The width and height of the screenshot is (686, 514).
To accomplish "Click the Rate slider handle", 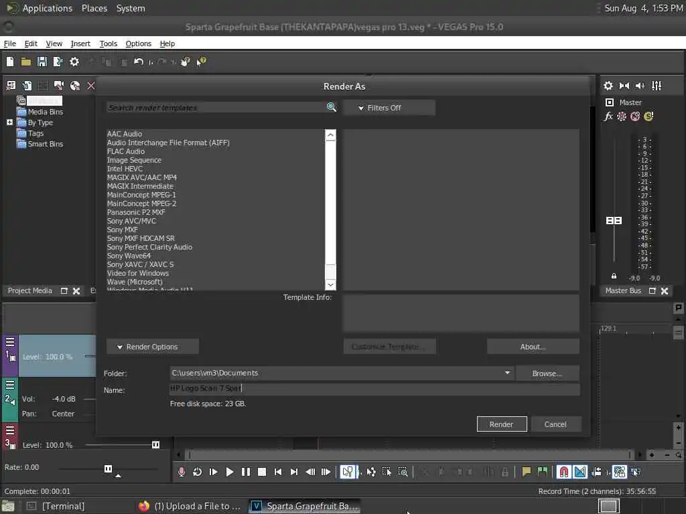I will [108, 468].
